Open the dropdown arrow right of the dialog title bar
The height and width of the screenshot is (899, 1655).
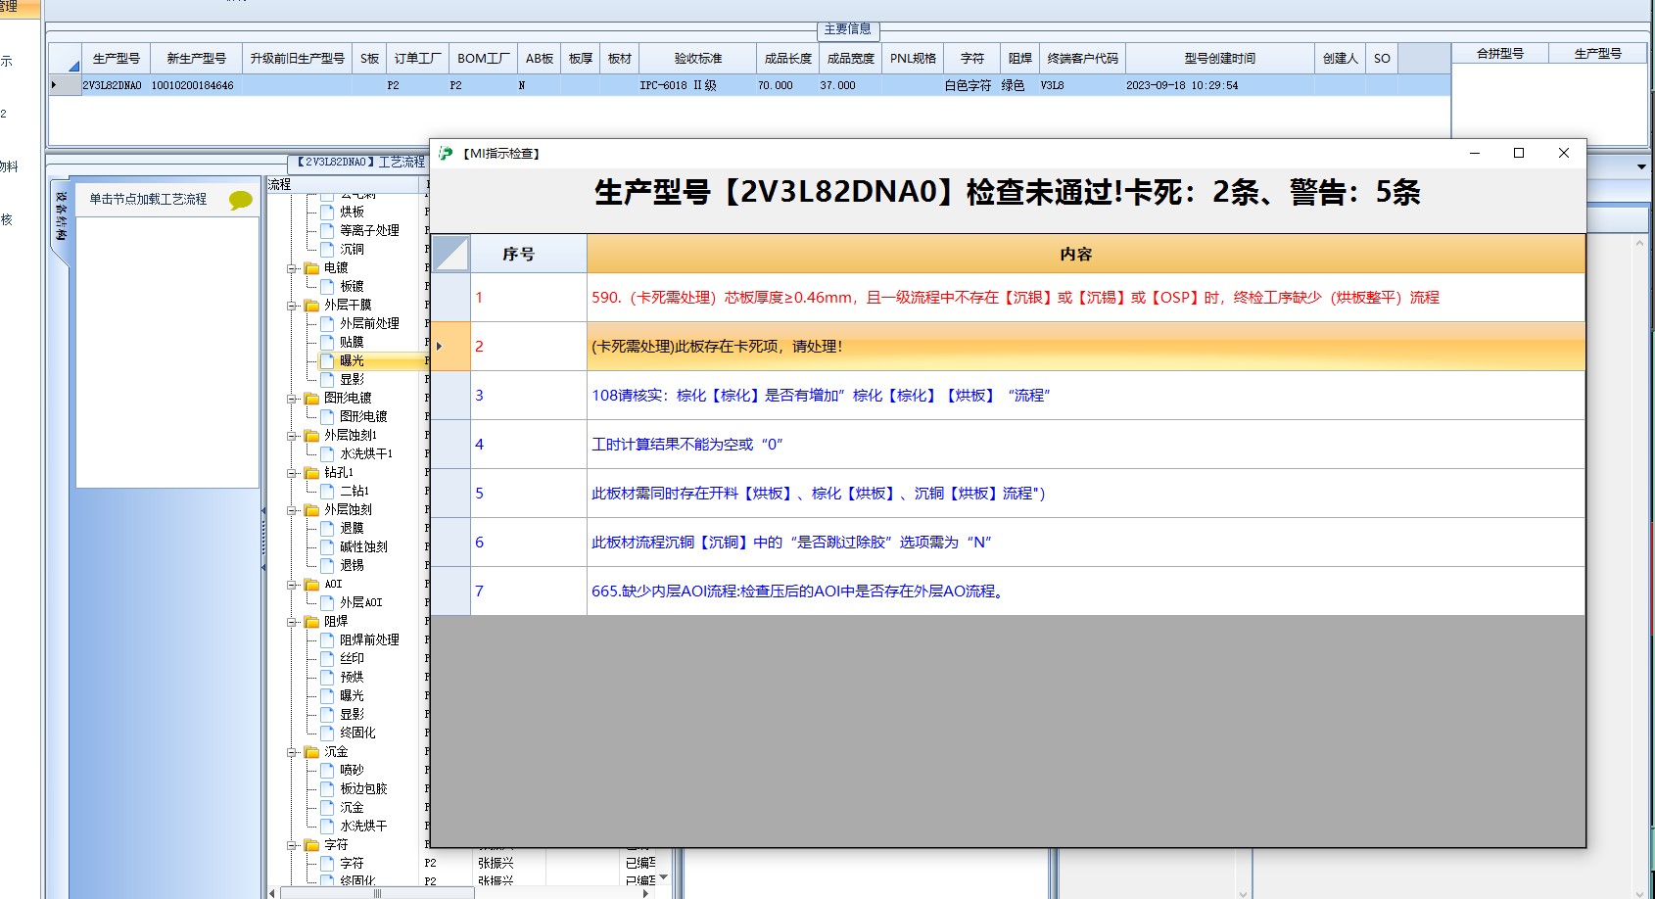[x=1642, y=166]
